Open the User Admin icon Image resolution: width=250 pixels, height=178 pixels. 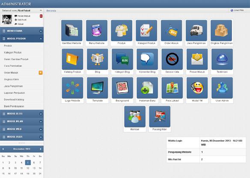[x=222, y=88]
